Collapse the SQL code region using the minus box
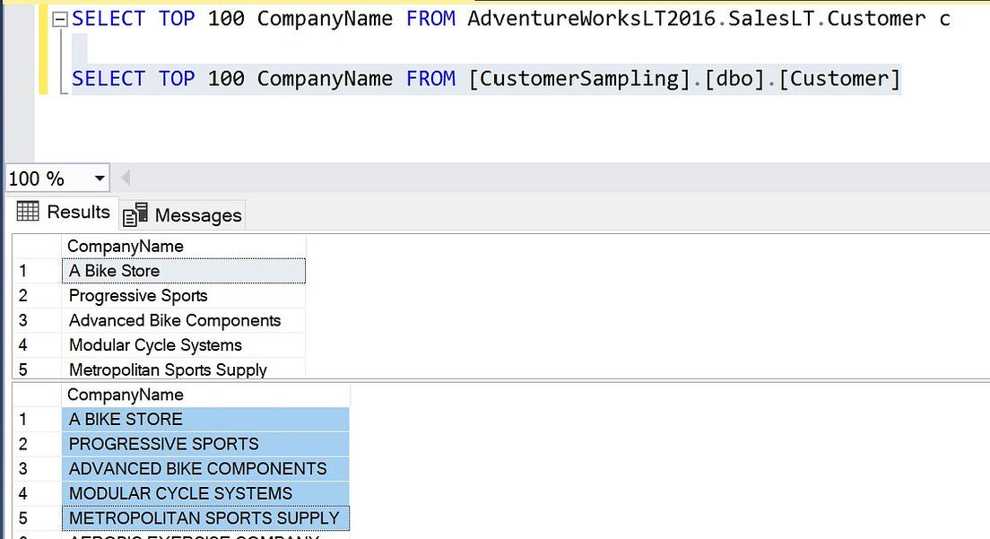 (x=59, y=18)
